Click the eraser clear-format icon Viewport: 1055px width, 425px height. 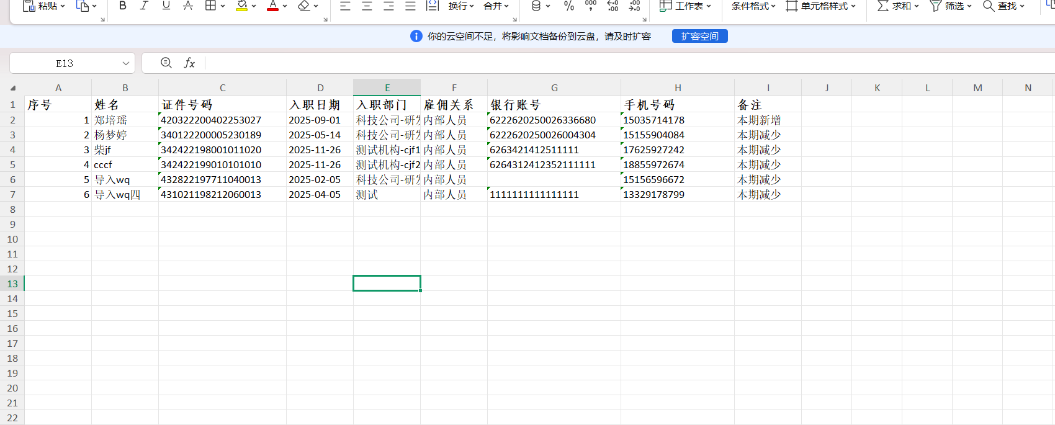[303, 6]
